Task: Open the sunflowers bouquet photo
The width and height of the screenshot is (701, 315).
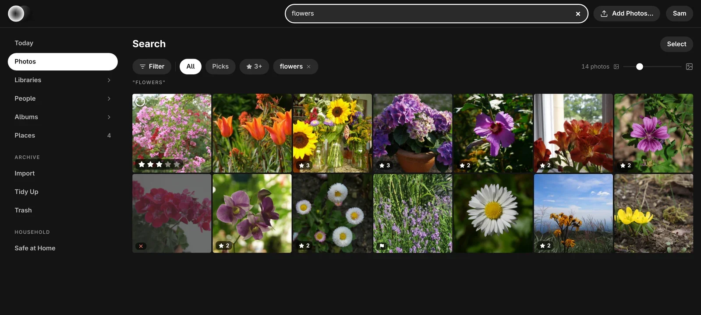Action: click(x=333, y=133)
